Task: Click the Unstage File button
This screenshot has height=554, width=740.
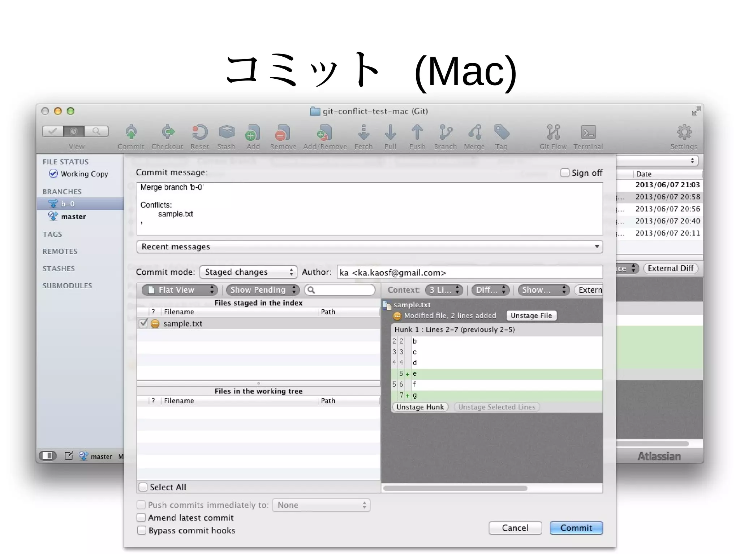Action: pos(531,316)
